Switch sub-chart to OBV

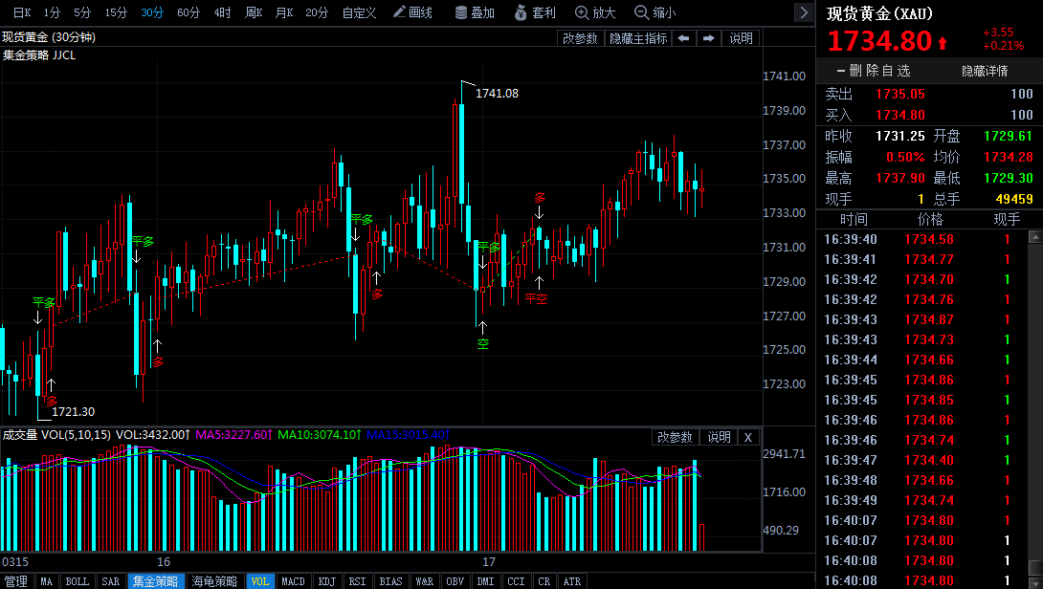(455, 581)
